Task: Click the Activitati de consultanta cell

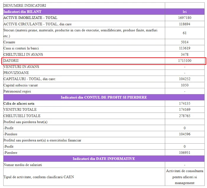Action: tap(185, 177)
